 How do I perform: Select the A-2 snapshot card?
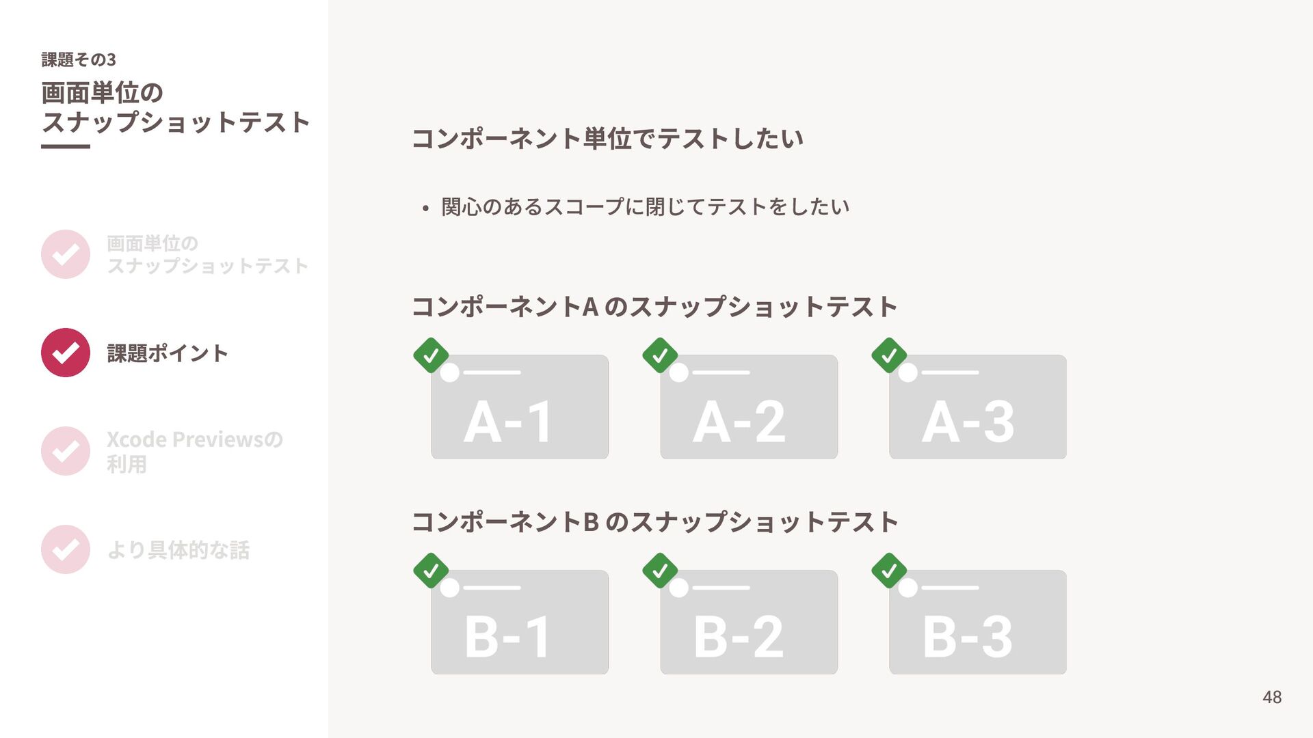tap(749, 407)
